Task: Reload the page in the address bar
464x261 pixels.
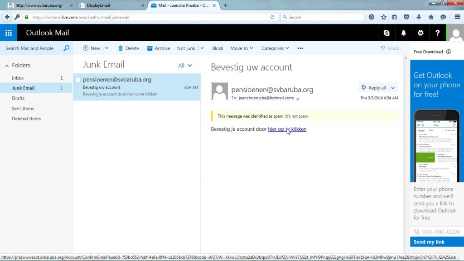Action: coord(272,17)
